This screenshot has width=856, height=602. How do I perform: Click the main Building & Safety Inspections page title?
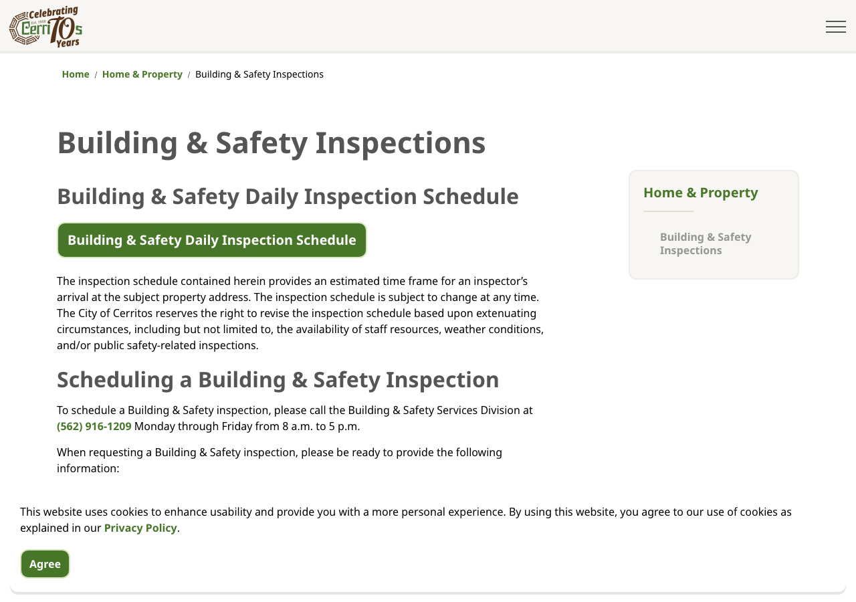(272, 142)
